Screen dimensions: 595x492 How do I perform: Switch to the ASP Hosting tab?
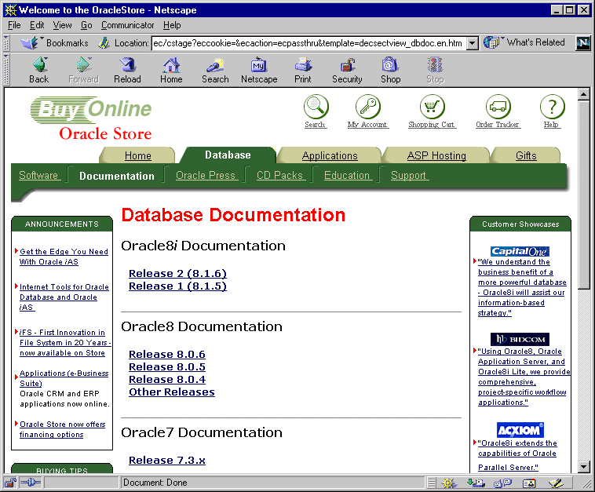(x=436, y=155)
